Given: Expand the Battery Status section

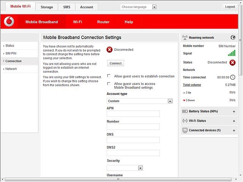Looking at the screenshot, I should coord(234,111).
